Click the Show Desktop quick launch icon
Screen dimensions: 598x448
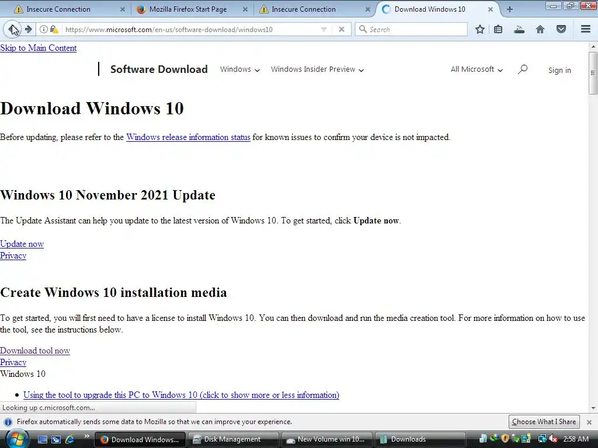point(42,439)
